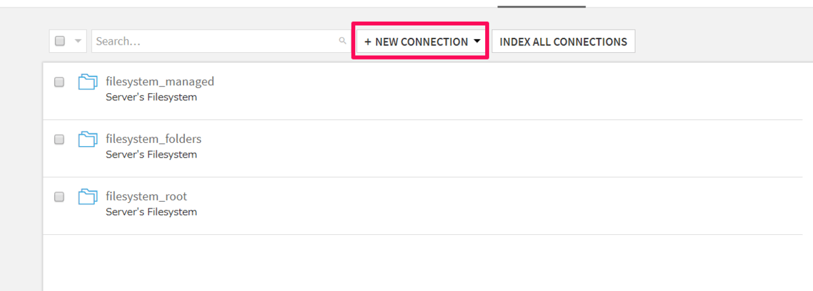Select the filesystem_root checkbox

(x=59, y=197)
